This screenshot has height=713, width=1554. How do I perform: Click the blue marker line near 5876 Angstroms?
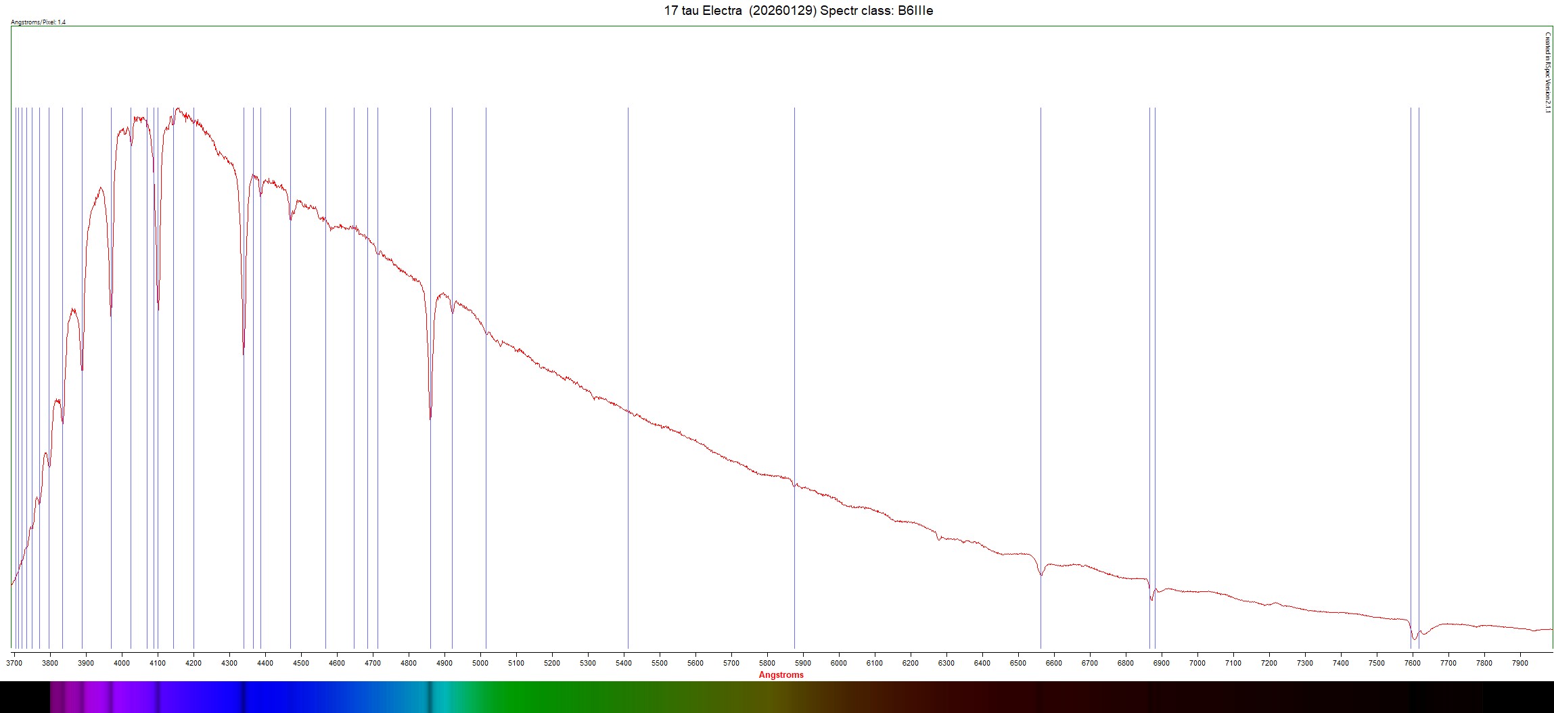(794, 304)
